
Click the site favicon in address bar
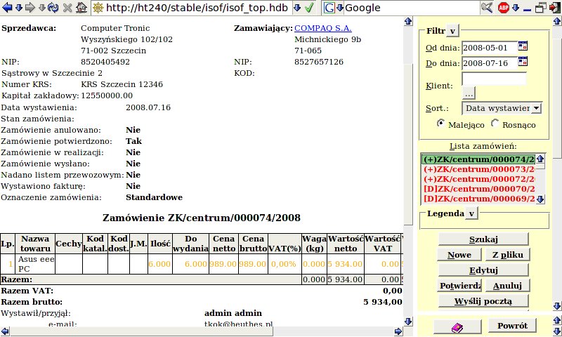click(98, 8)
